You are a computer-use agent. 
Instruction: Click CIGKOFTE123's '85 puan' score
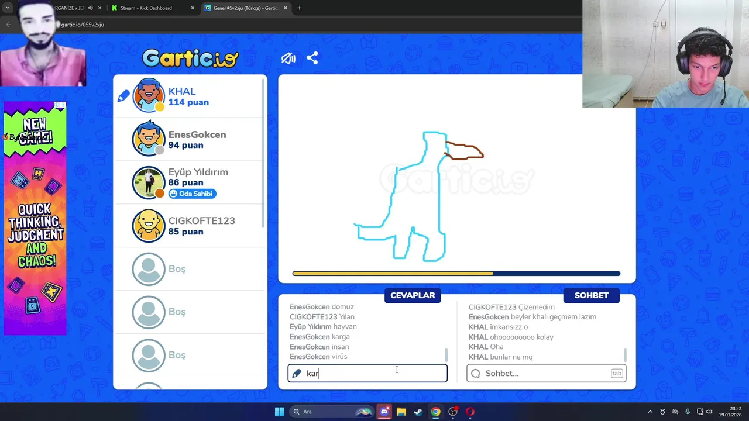point(185,232)
